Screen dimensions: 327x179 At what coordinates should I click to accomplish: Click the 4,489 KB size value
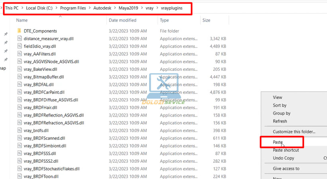coord(218,46)
